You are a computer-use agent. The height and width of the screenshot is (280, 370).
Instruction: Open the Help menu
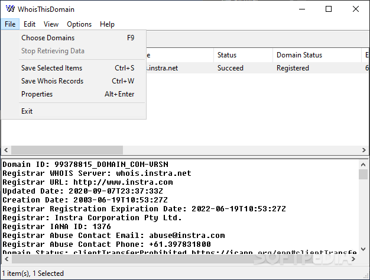[107, 24]
